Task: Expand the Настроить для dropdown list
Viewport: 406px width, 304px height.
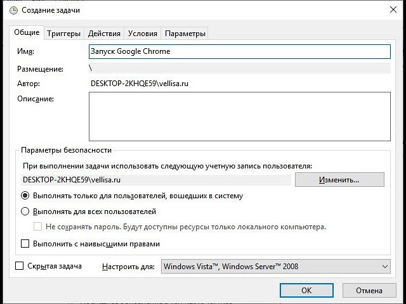Action: tap(276, 267)
